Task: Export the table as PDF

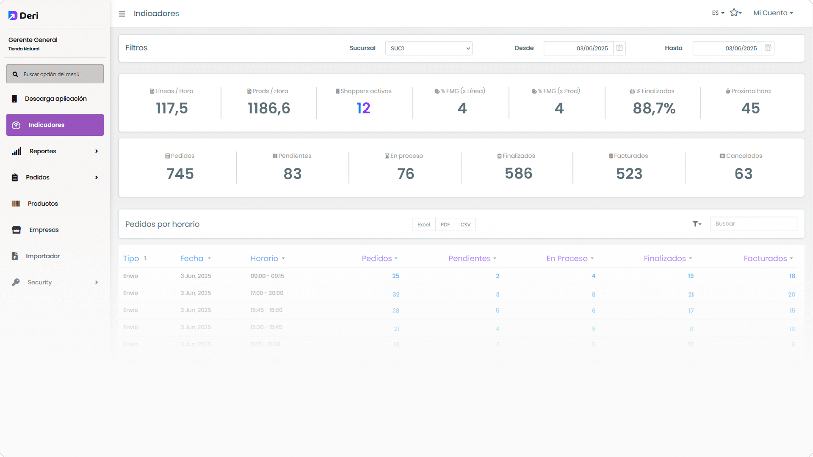Action: point(445,225)
